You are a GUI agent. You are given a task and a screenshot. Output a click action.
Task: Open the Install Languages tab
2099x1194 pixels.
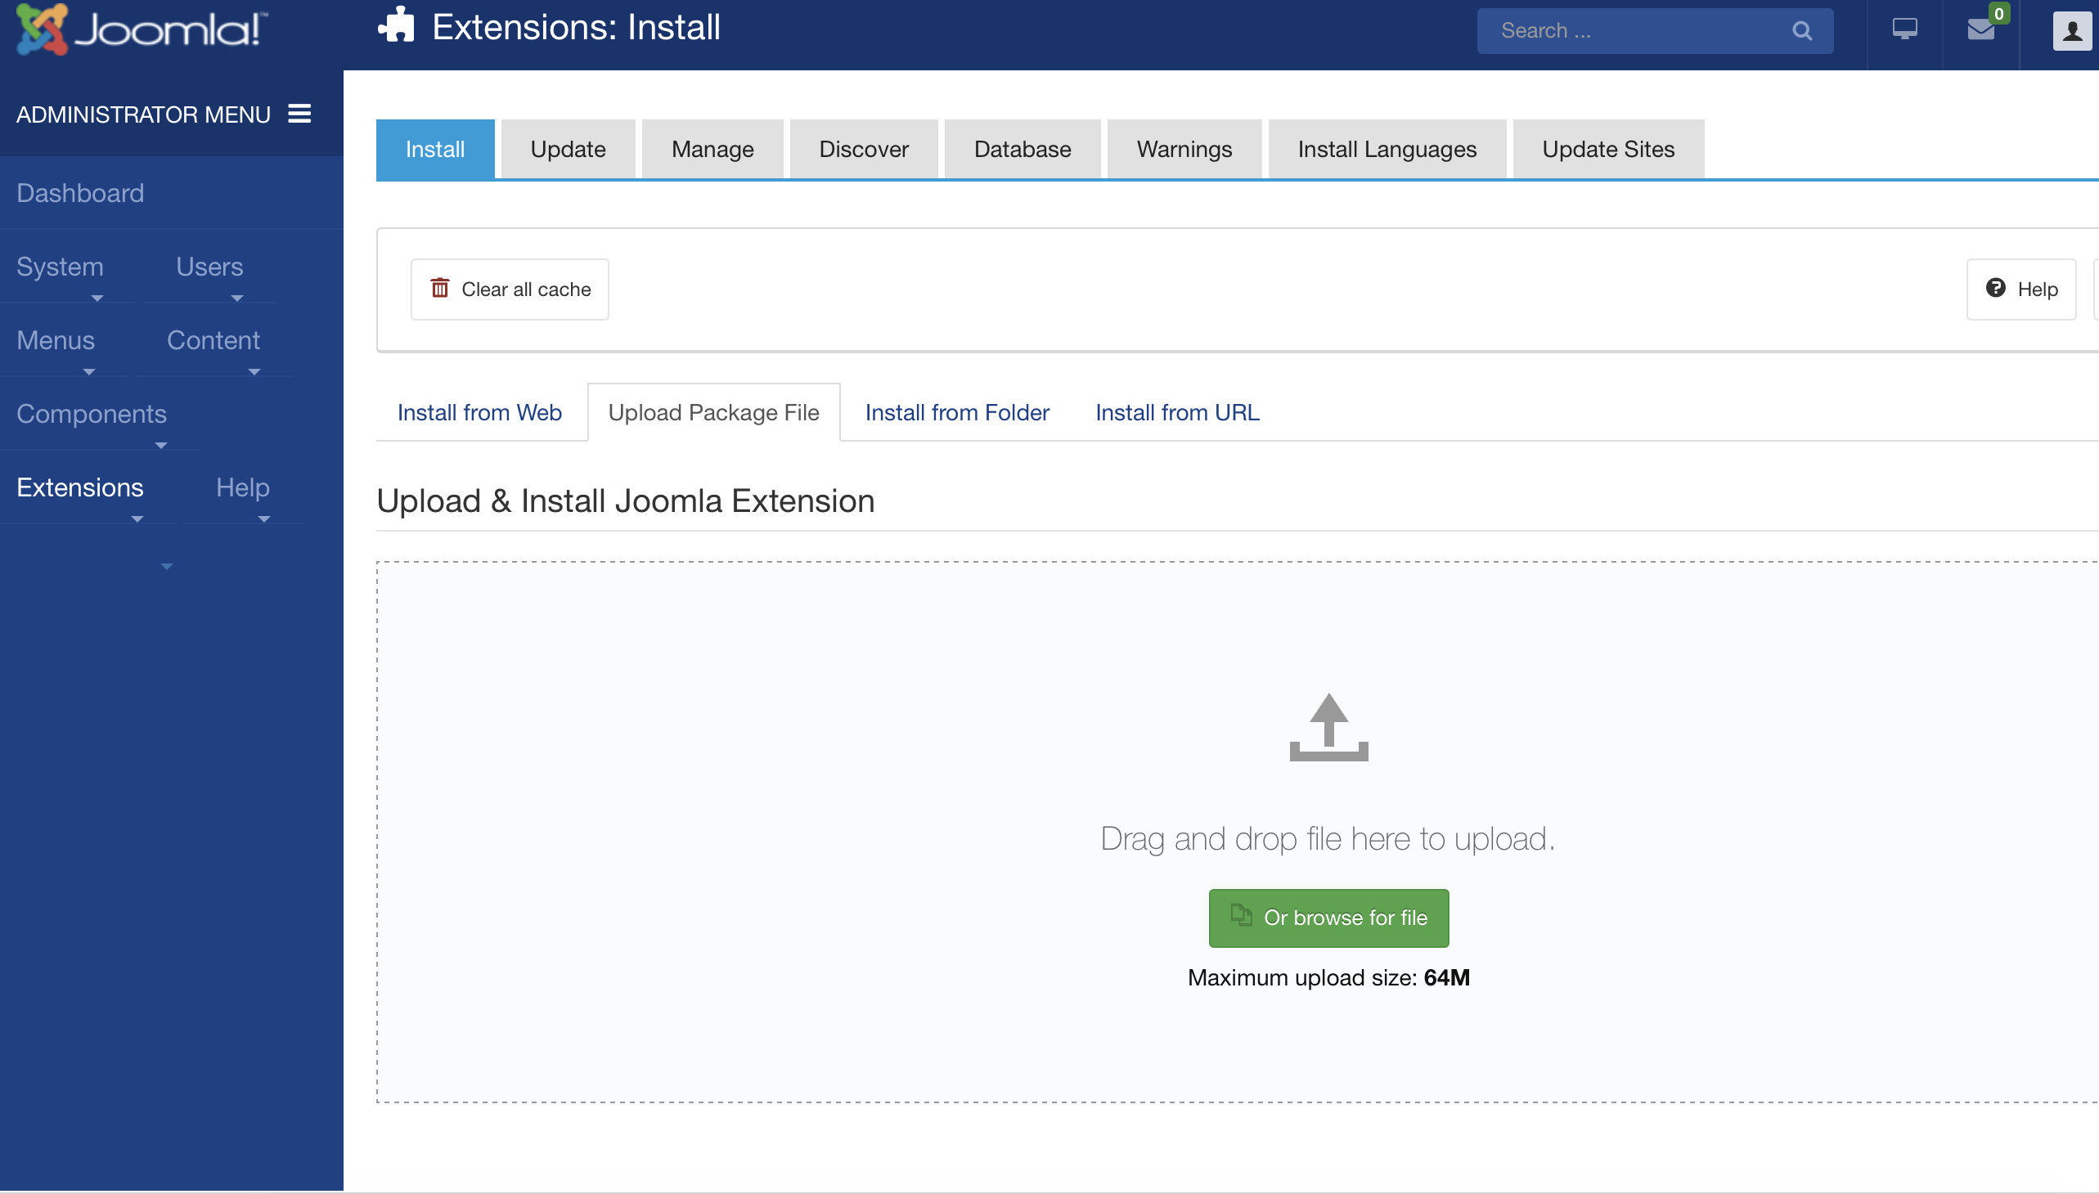tap(1387, 149)
